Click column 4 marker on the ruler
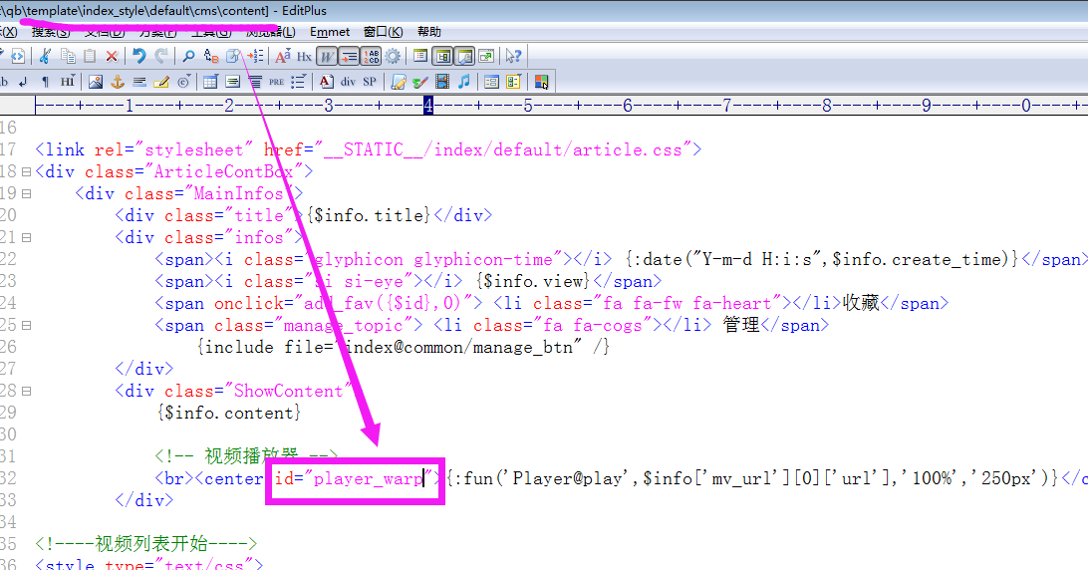 tap(428, 106)
